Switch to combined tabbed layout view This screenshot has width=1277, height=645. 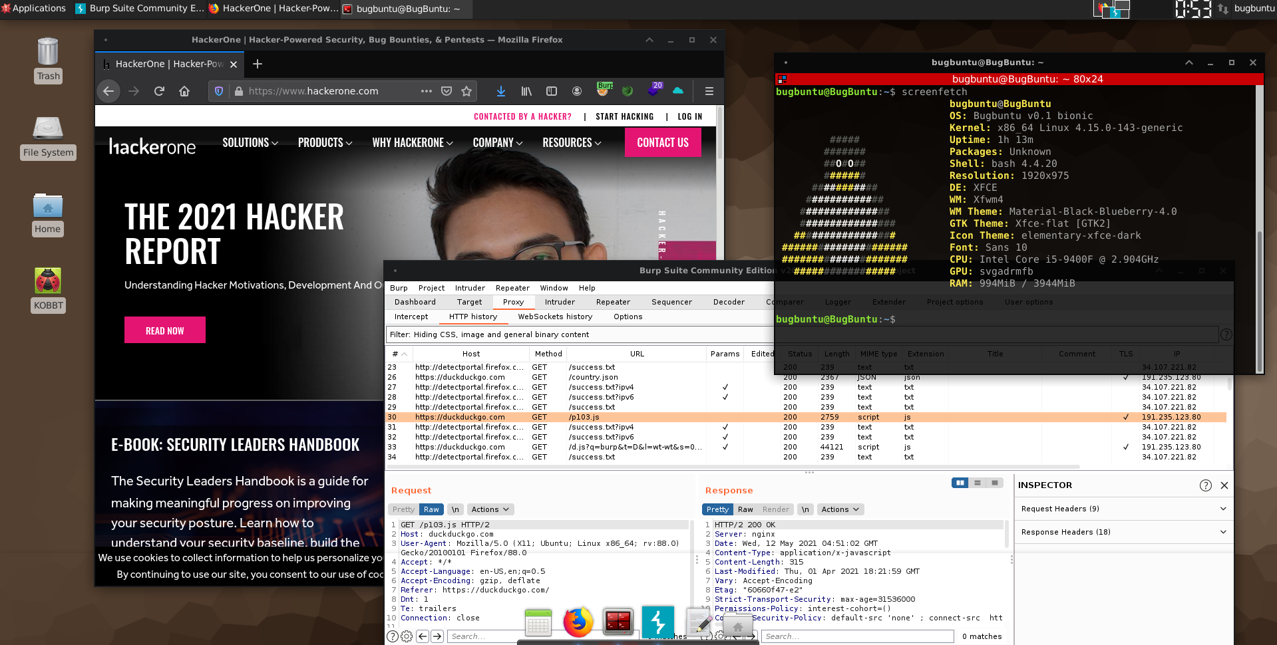point(995,483)
